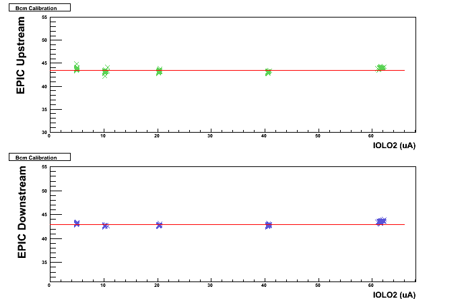Select the blue data cluster near 20 uA
The height and width of the screenshot is (299, 466).
click(x=160, y=225)
